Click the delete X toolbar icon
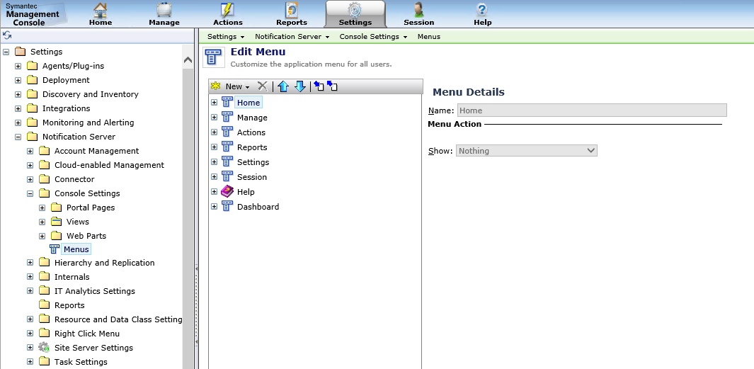This screenshot has width=754, height=369. tap(263, 86)
